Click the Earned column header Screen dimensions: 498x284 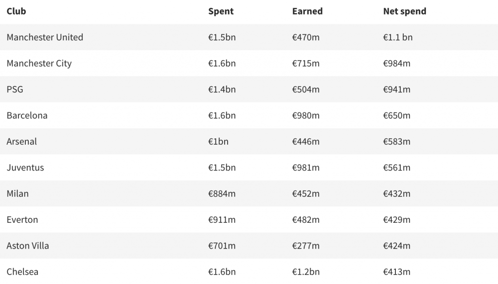(x=307, y=11)
